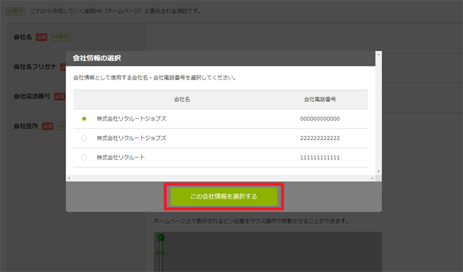
Task: Click the 'この会社情報を選択する' button
Action: (x=223, y=196)
